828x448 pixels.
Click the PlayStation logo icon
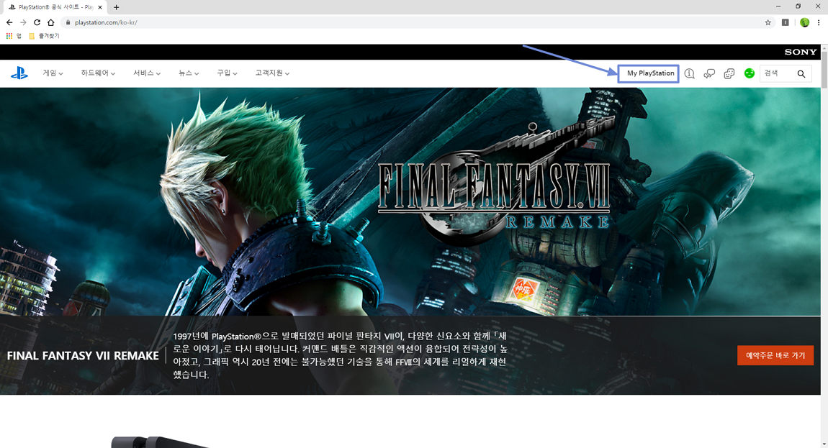coord(19,73)
